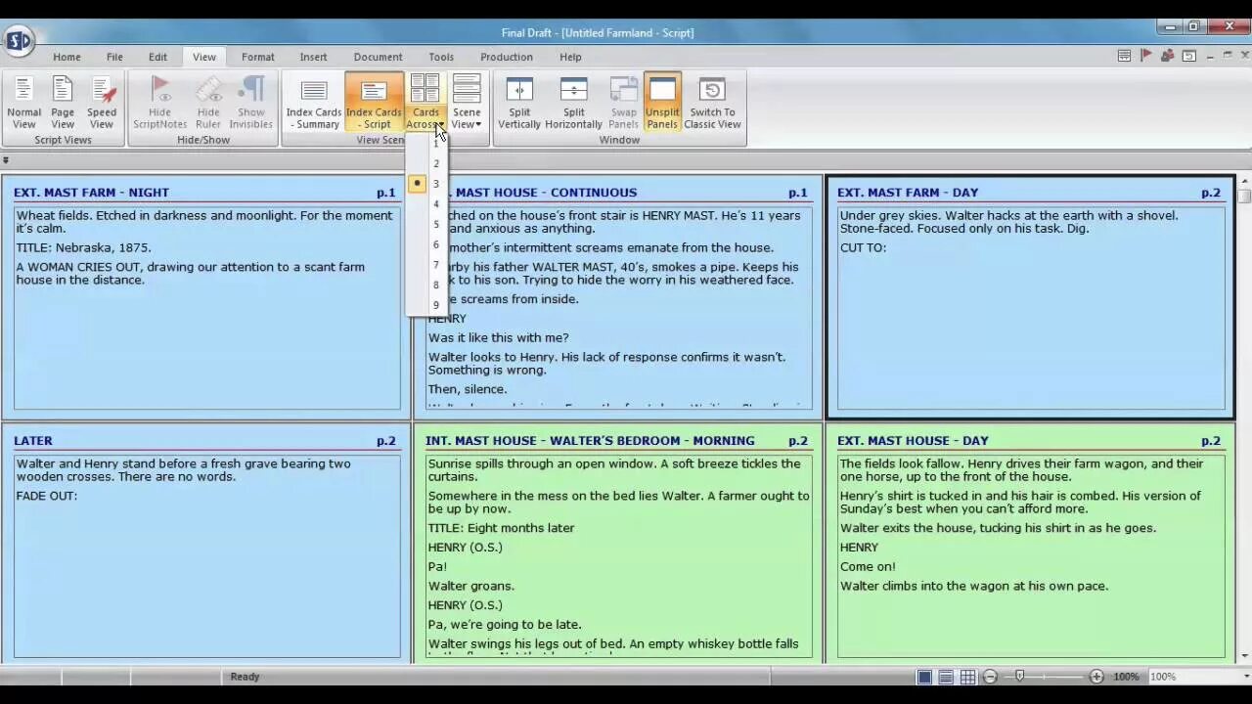Click MAST HOUSE - CONTINUOUS card header
Viewport: 1252px width, 704px height.
click(546, 193)
